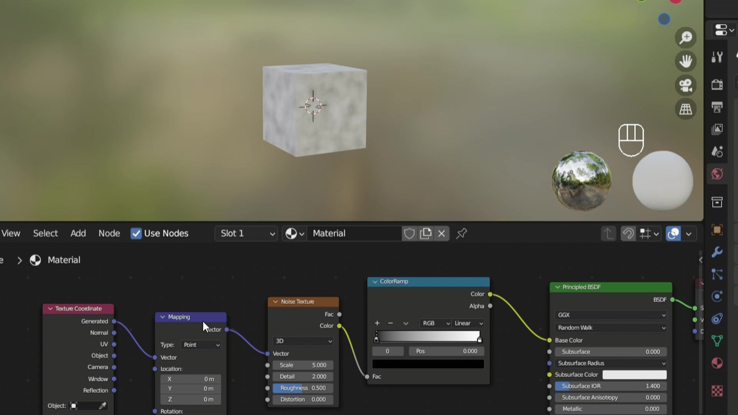The width and height of the screenshot is (738, 415).
Task: Open the Add menu
Action: [78, 233]
